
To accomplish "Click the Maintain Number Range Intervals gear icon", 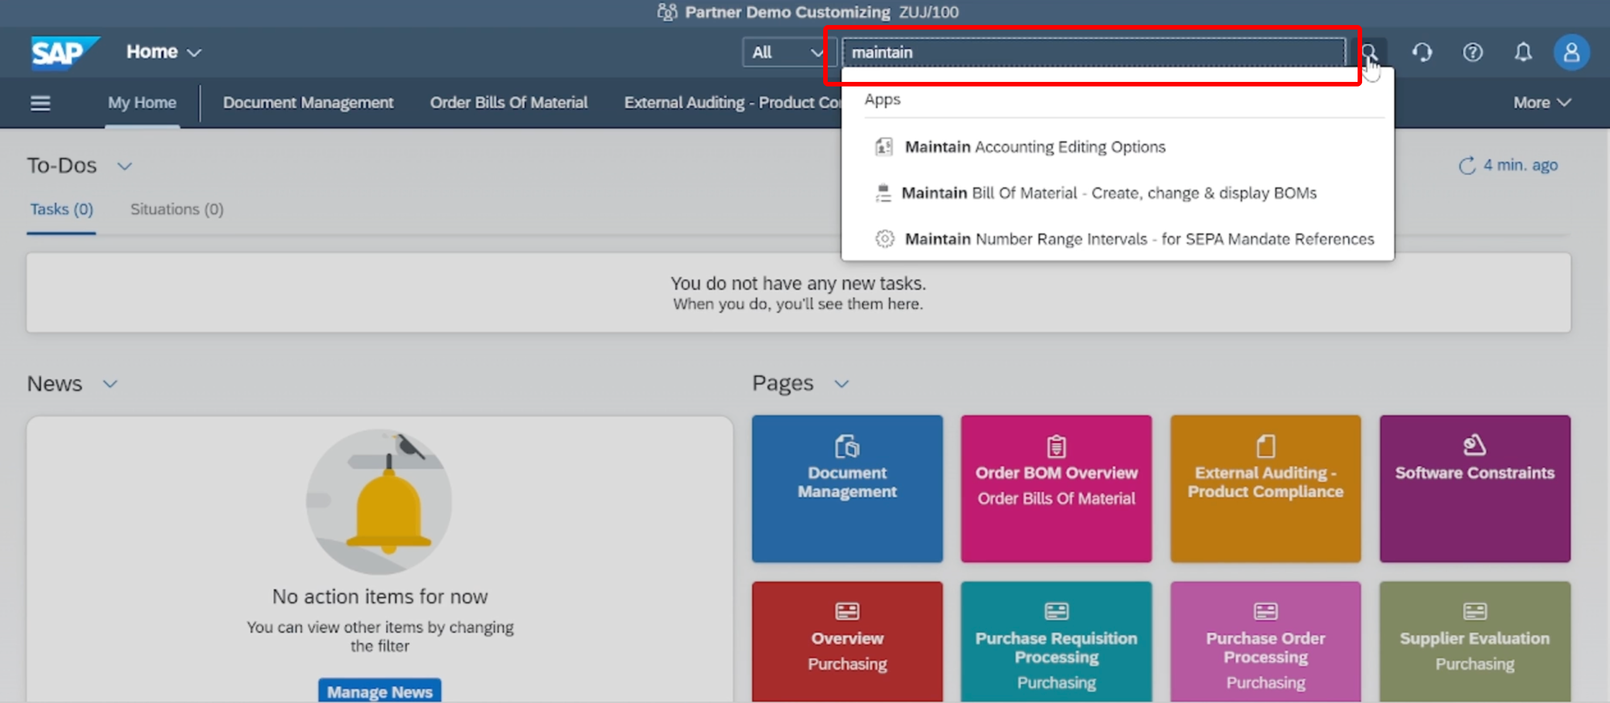I will click(x=885, y=239).
